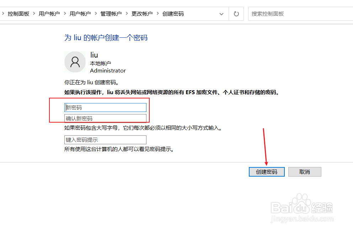Click the Administrator label under the avatar
The width and height of the screenshot is (353, 231).
click(107, 70)
